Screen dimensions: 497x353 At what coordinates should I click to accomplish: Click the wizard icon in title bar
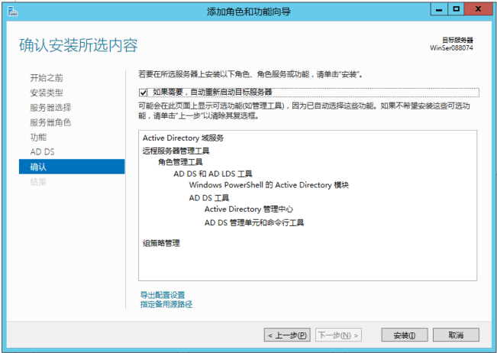12,11
